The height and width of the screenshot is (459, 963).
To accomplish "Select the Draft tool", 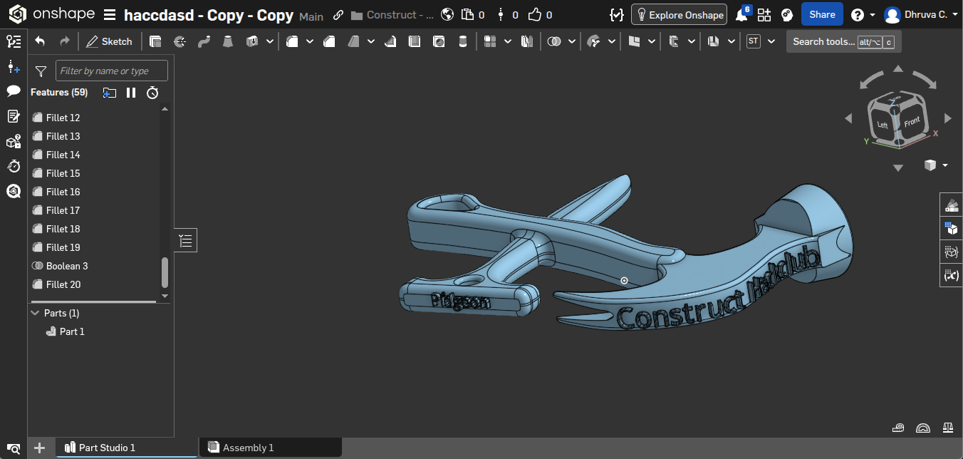I will 353,41.
